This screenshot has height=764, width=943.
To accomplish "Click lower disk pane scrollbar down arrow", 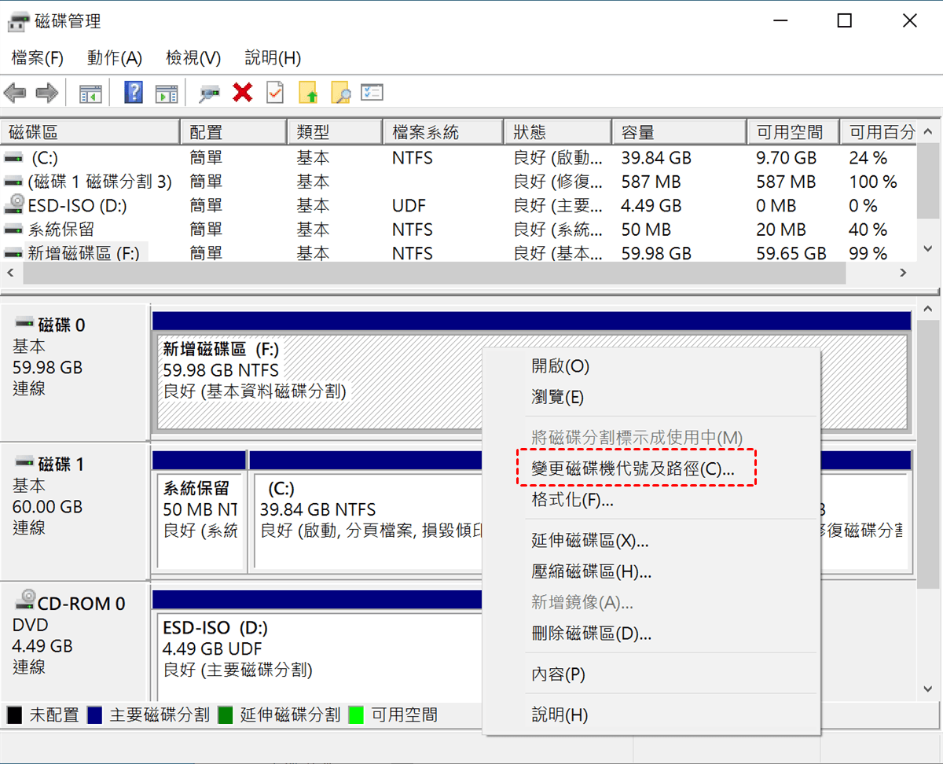I will [x=928, y=689].
